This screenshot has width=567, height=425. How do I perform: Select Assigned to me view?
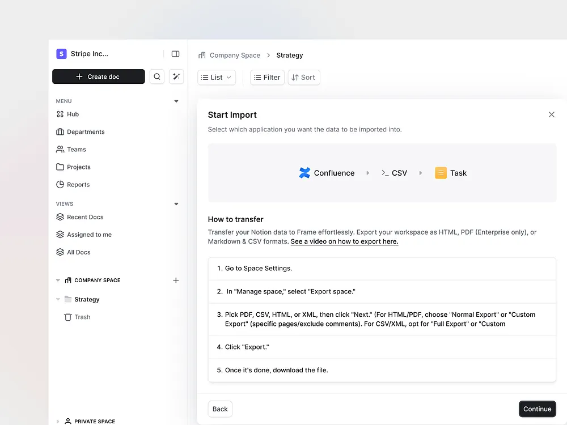[x=88, y=235]
